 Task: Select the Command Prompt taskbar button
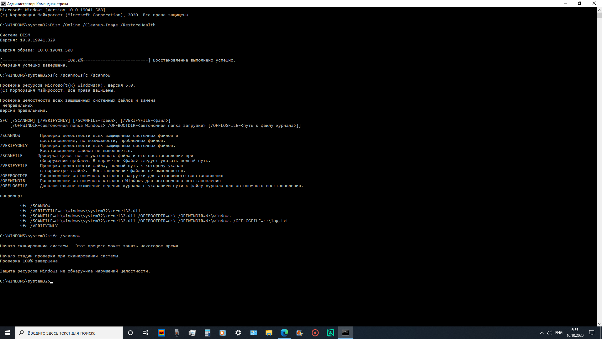pyautogui.click(x=346, y=333)
